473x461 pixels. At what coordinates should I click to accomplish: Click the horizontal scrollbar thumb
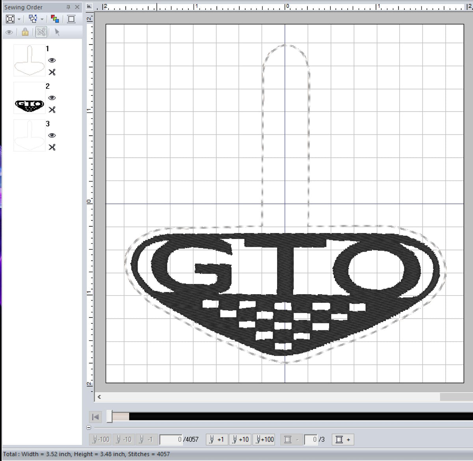click(456, 397)
